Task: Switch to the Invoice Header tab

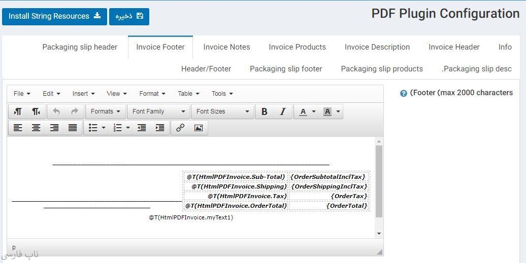Action: (454, 47)
